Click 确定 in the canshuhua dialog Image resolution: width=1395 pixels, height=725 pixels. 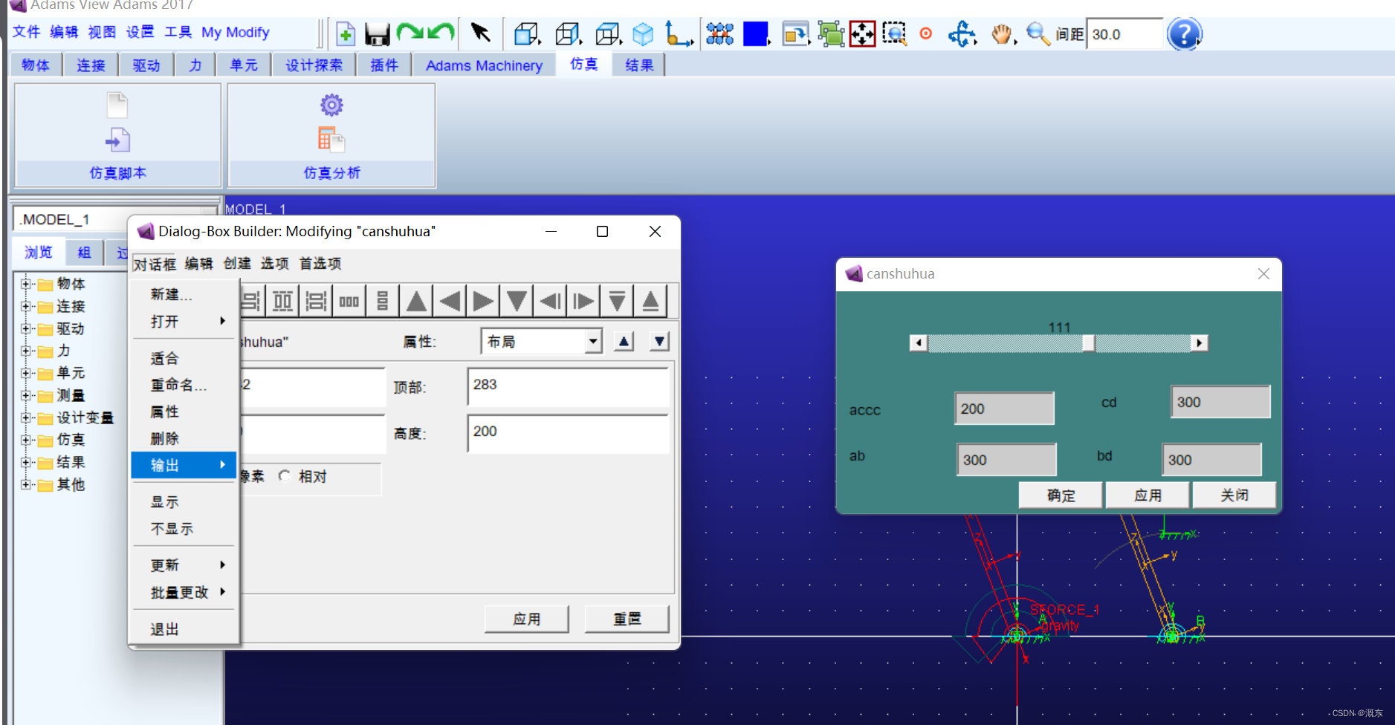pyautogui.click(x=1060, y=495)
